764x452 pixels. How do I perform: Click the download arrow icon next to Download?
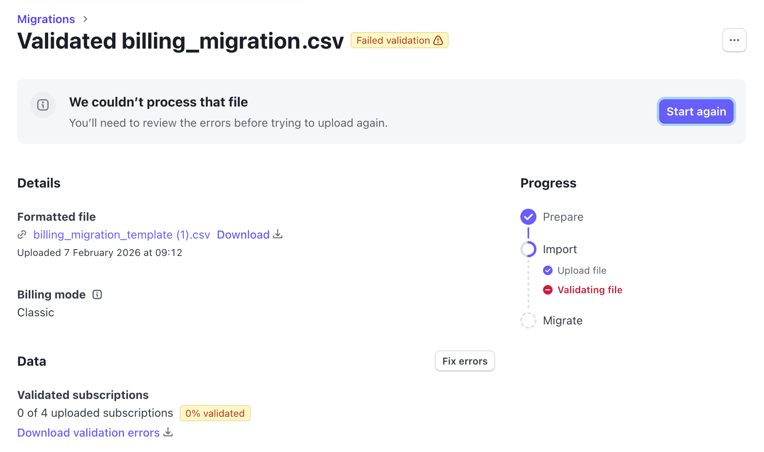tap(278, 234)
